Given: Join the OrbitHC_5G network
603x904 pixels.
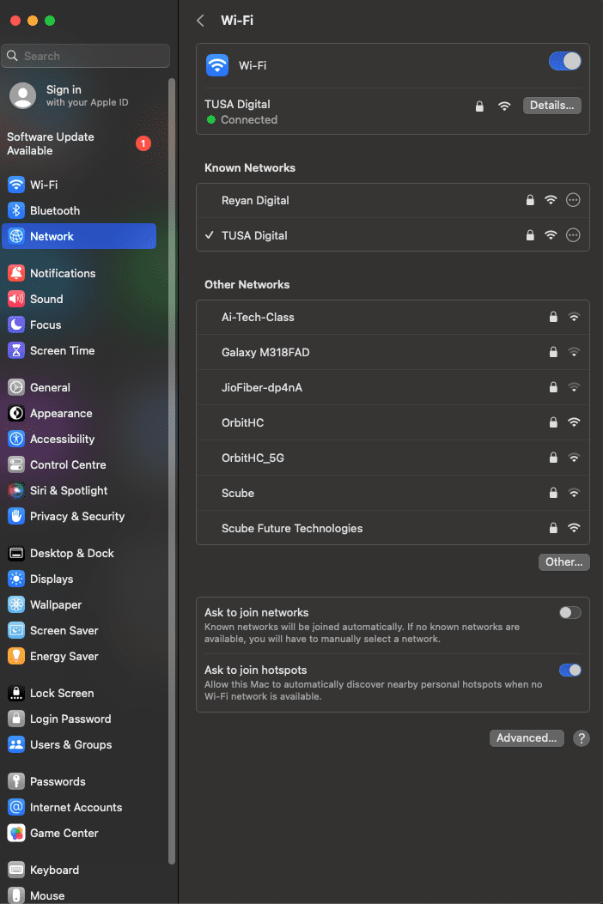Looking at the screenshot, I should pos(393,458).
